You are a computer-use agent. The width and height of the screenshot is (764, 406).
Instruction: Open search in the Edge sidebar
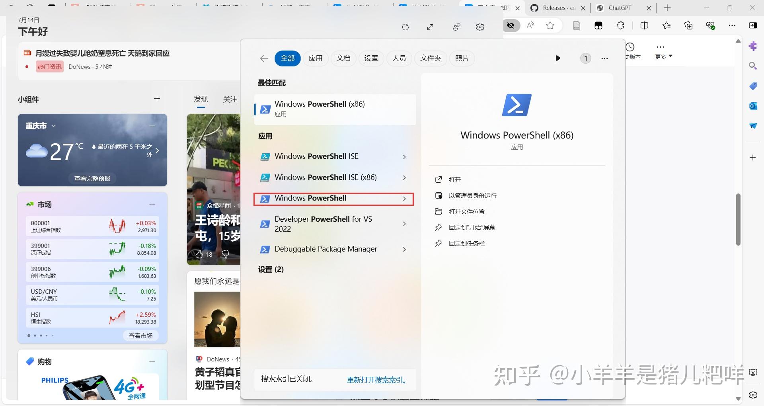tap(753, 65)
